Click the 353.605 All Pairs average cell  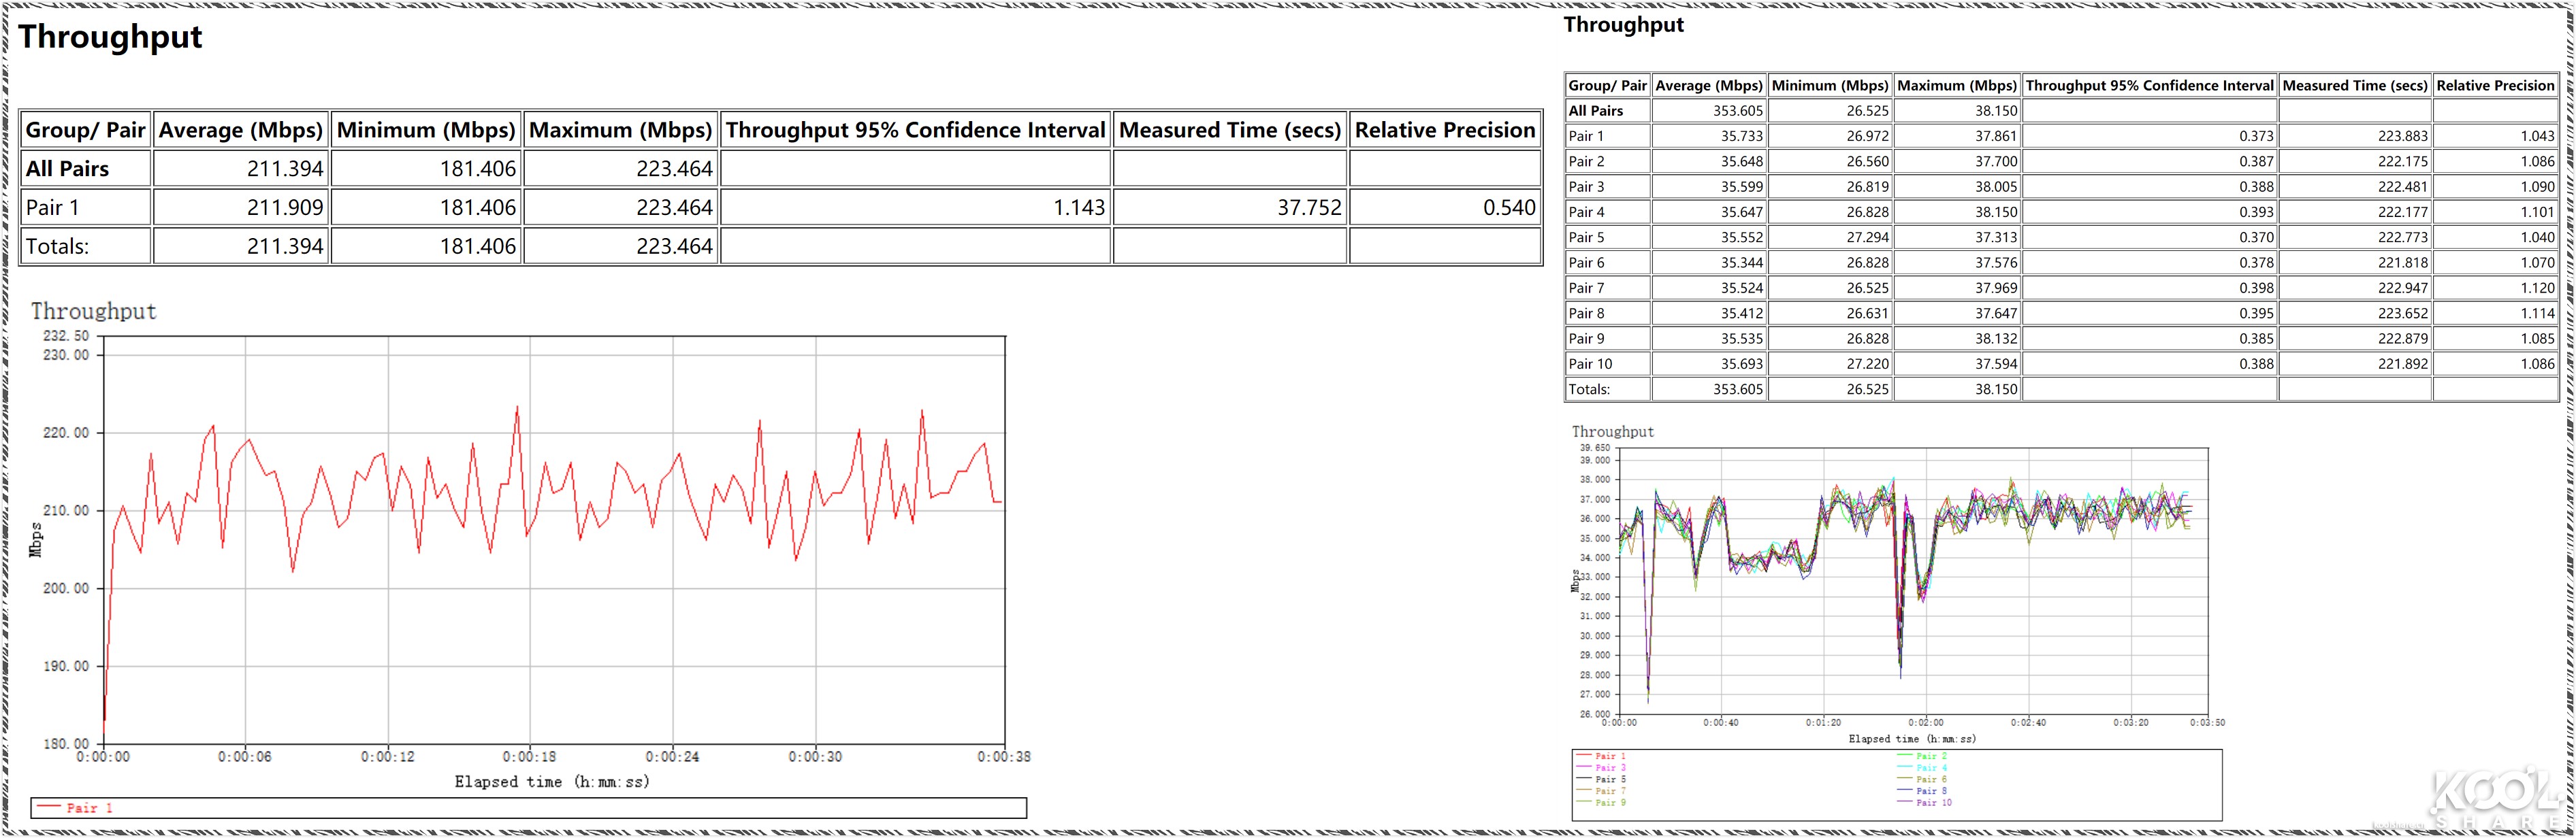pos(1737,111)
